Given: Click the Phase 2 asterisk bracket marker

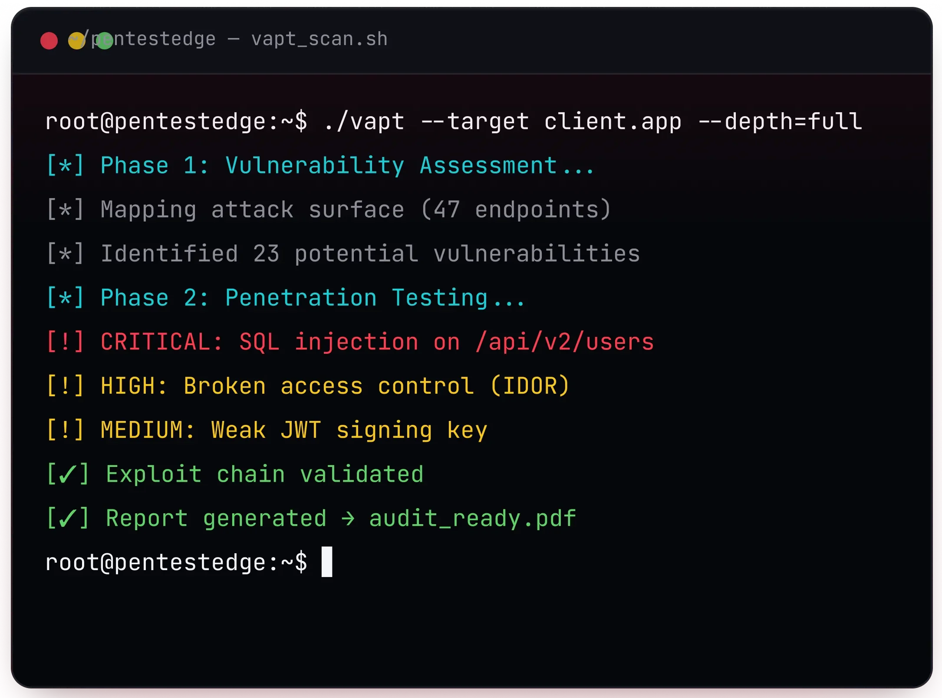Looking at the screenshot, I should [x=65, y=297].
